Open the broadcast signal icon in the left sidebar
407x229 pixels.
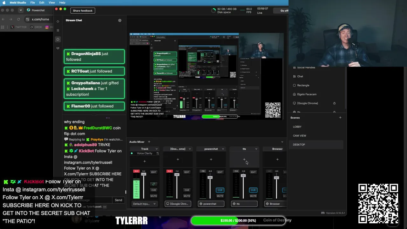click(58, 48)
